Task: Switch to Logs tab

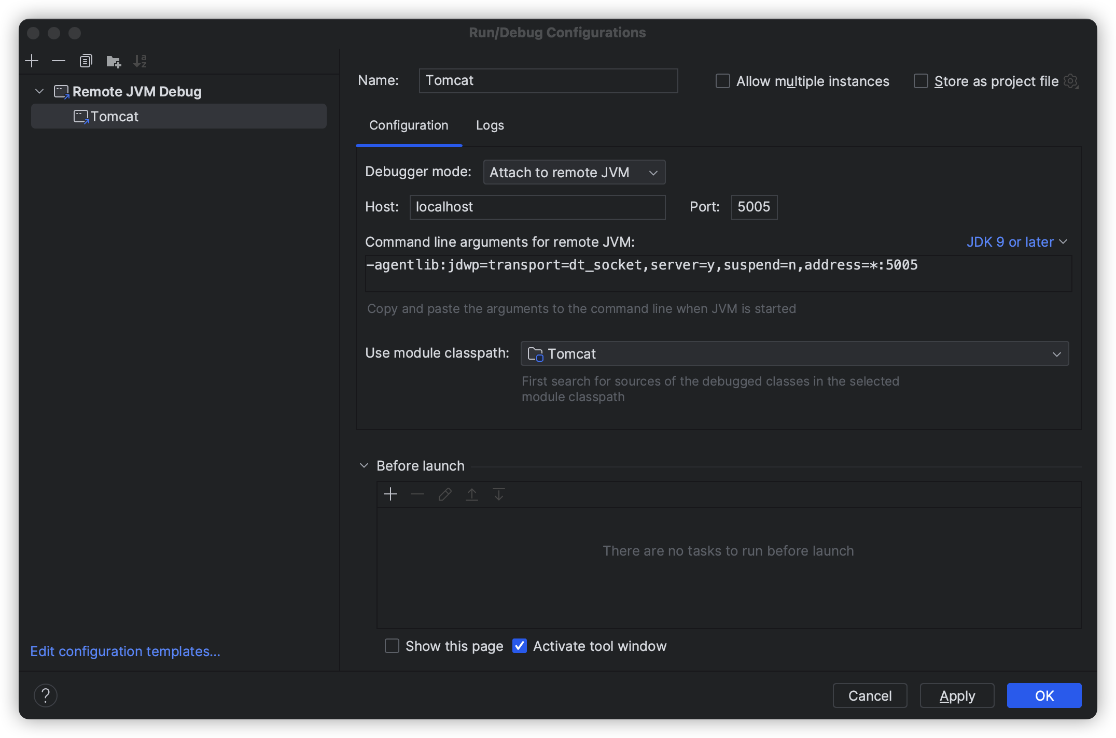Action: (x=490, y=125)
